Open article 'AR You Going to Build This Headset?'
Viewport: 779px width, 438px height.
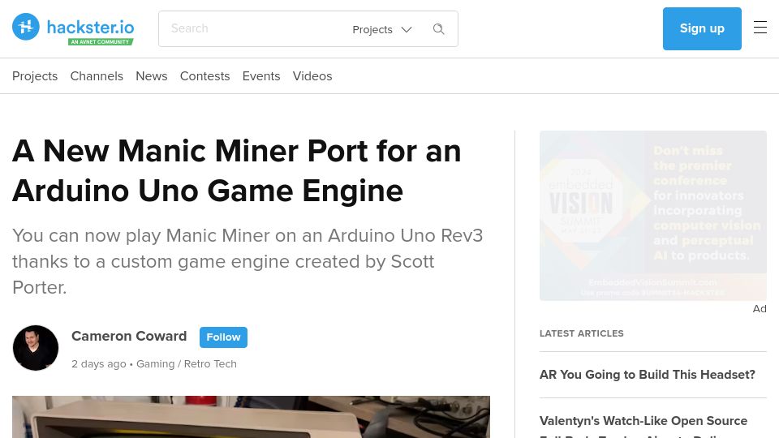pyautogui.click(x=648, y=375)
